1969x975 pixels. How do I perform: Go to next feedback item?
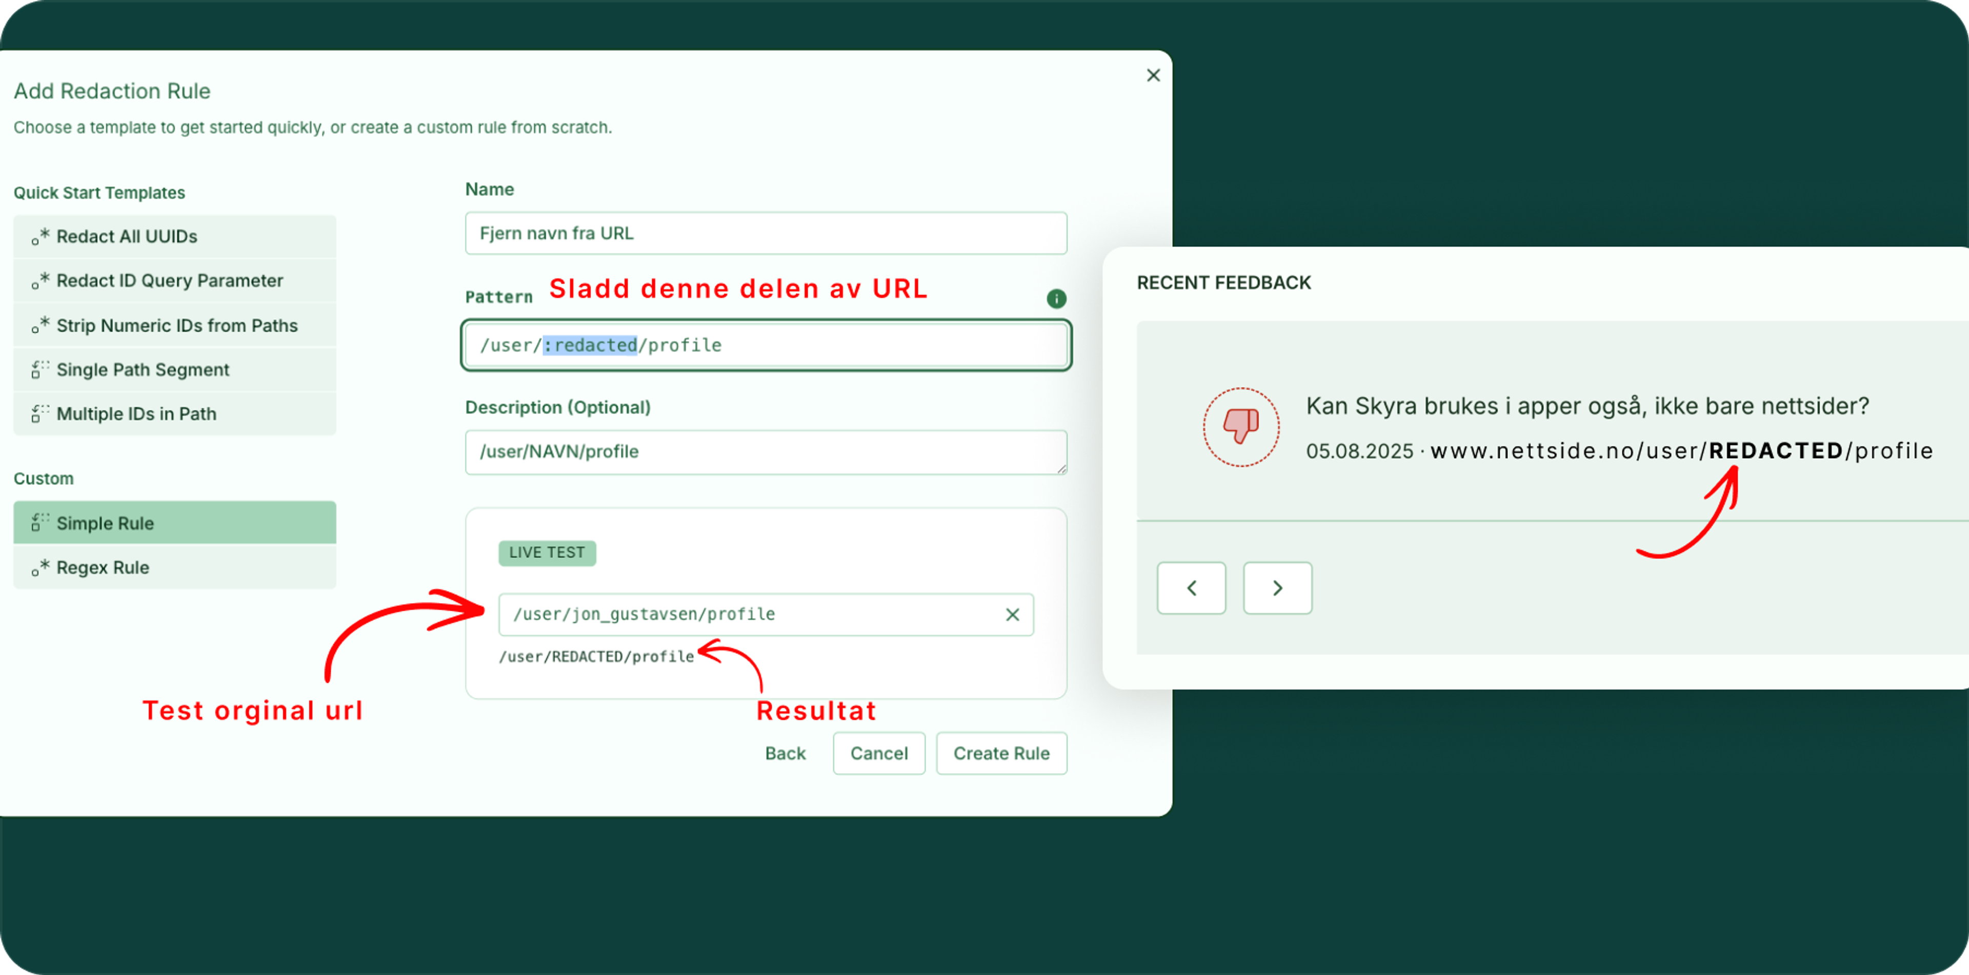point(1277,588)
